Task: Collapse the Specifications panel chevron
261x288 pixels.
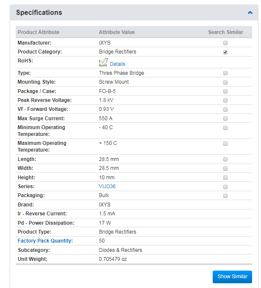Action: (x=250, y=13)
